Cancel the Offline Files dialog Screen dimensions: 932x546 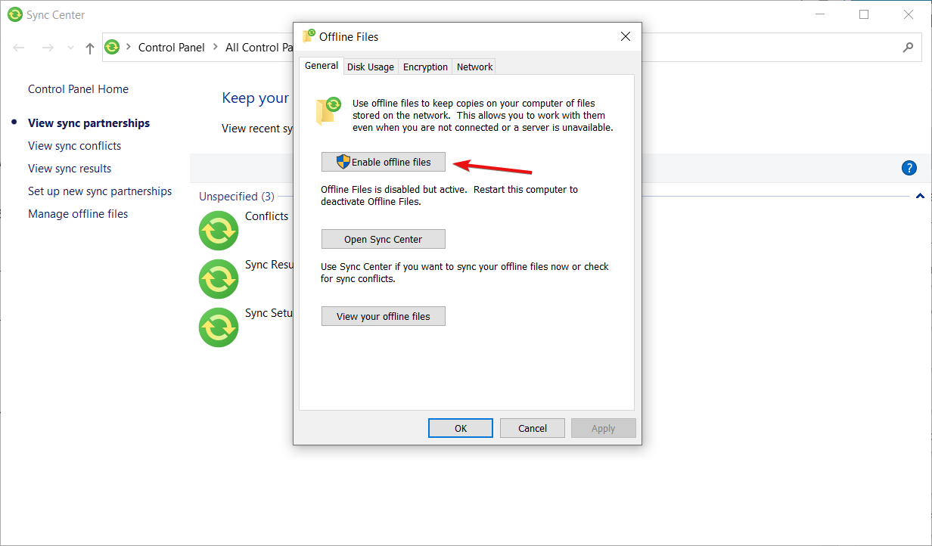click(533, 428)
